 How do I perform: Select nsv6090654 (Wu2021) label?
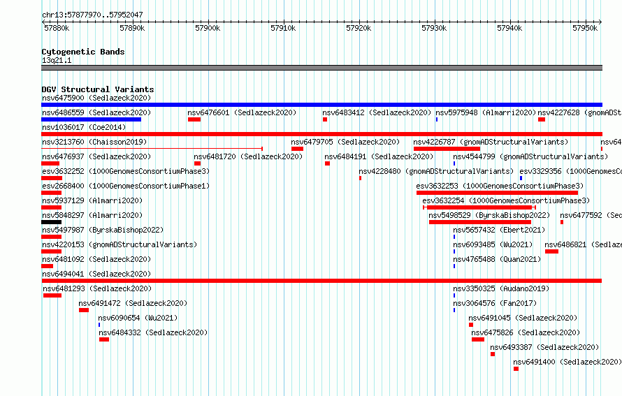138,318
